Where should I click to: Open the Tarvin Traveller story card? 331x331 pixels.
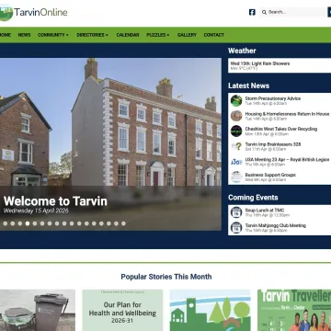click(x=294, y=310)
